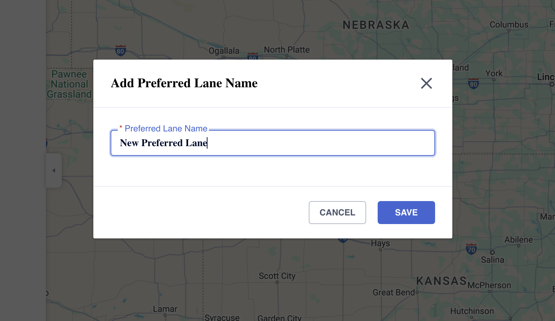Select Scott City on the map
This screenshot has height=321, width=555.
point(277,276)
